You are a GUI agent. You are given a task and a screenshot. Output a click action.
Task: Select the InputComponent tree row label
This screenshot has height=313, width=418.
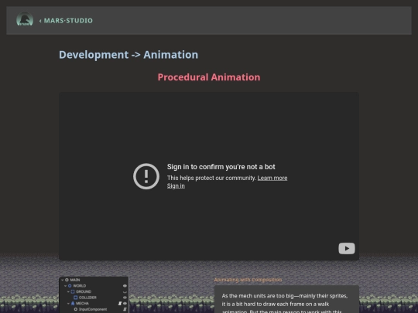[x=93, y=309]
